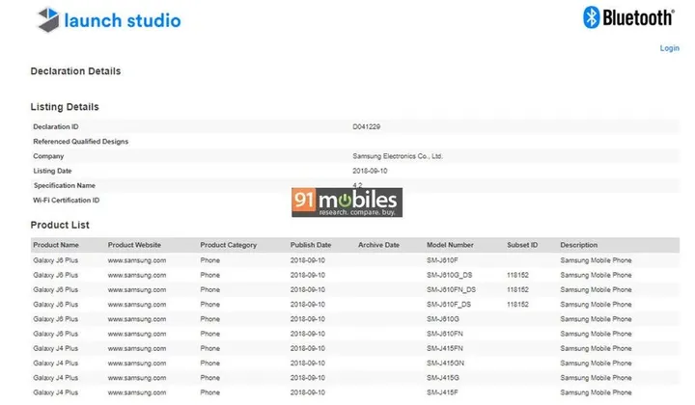695x405 pixels.
Task: Click the Publish Date column header
Action: pyautogui.click(x=311, y=245)
